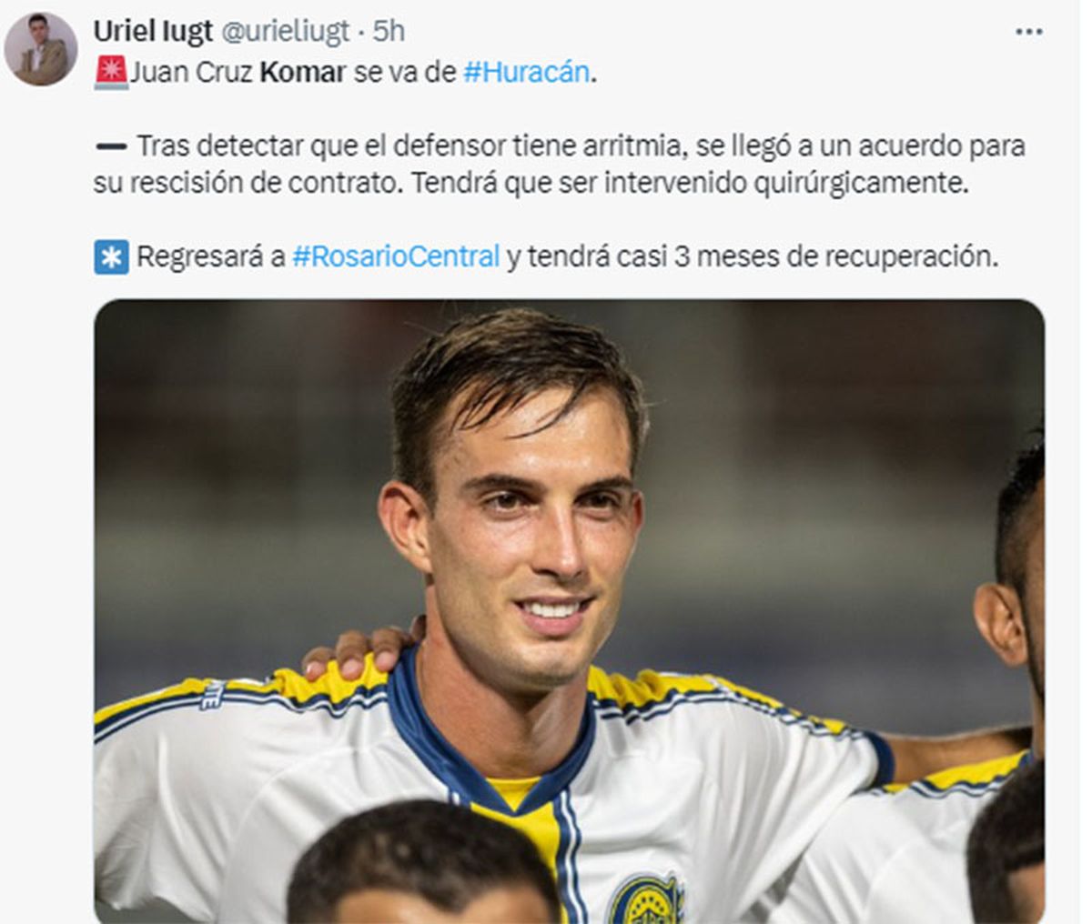Open the Uriel Iugt display name
The height and width of the screenshot is (924, 1092).
tap(153, 31)
